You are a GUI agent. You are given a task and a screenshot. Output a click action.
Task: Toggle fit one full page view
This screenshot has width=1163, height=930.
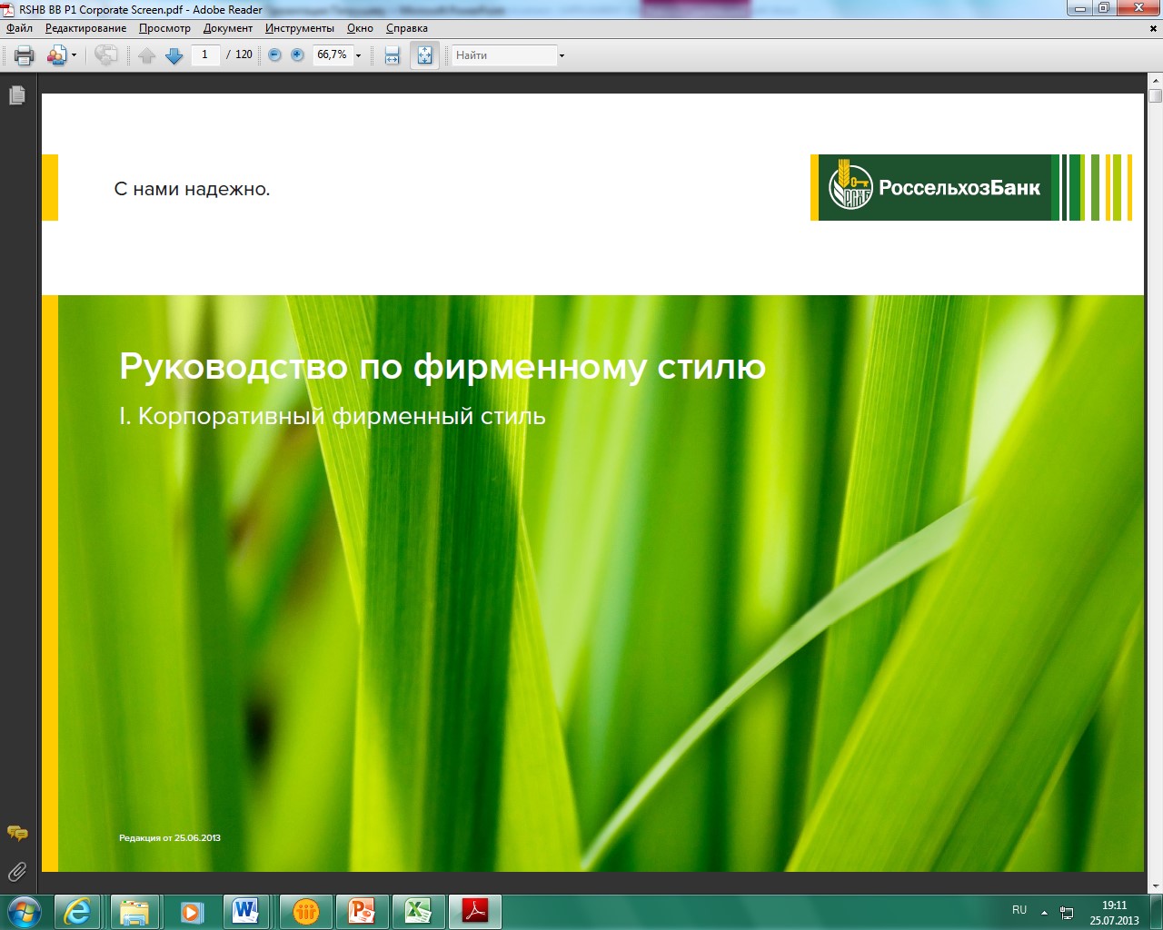(424, 55)
